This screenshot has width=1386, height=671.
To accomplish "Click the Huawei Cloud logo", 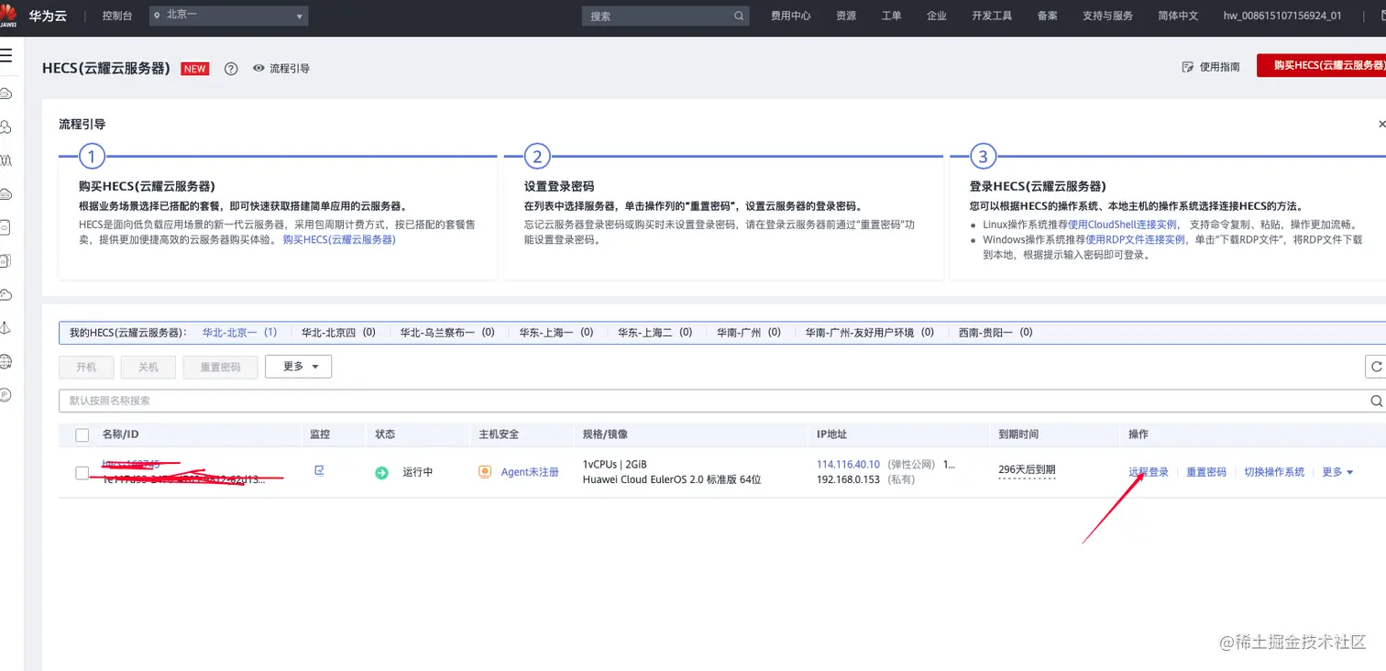I will 10,16.
